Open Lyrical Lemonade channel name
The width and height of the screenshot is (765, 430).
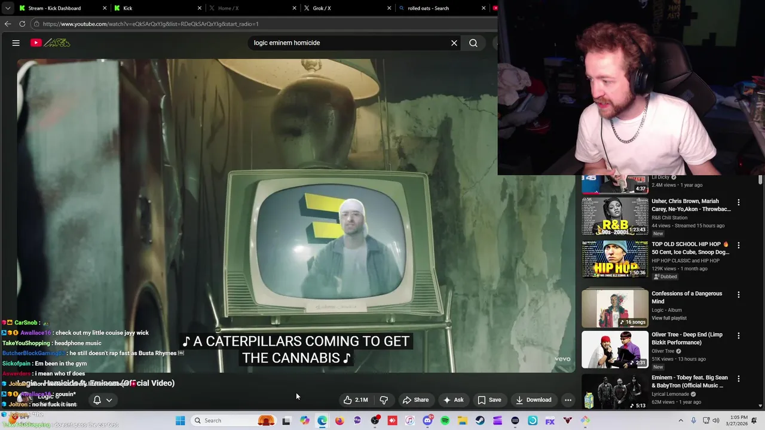tap(671, 394)
